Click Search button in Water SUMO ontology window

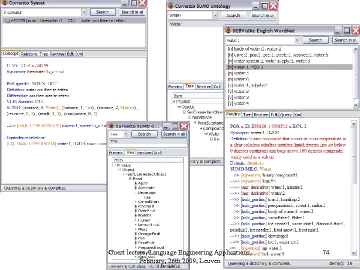click(x=233, y=15)
